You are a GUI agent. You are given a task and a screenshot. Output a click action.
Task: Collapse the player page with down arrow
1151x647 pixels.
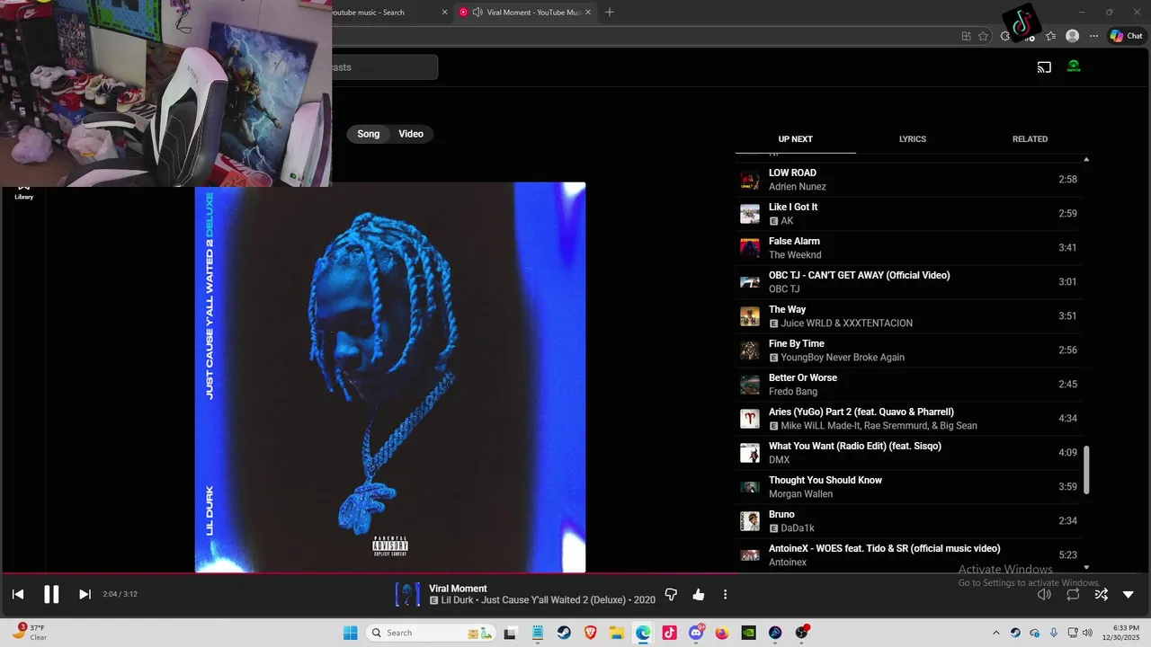pos(1129,594)
